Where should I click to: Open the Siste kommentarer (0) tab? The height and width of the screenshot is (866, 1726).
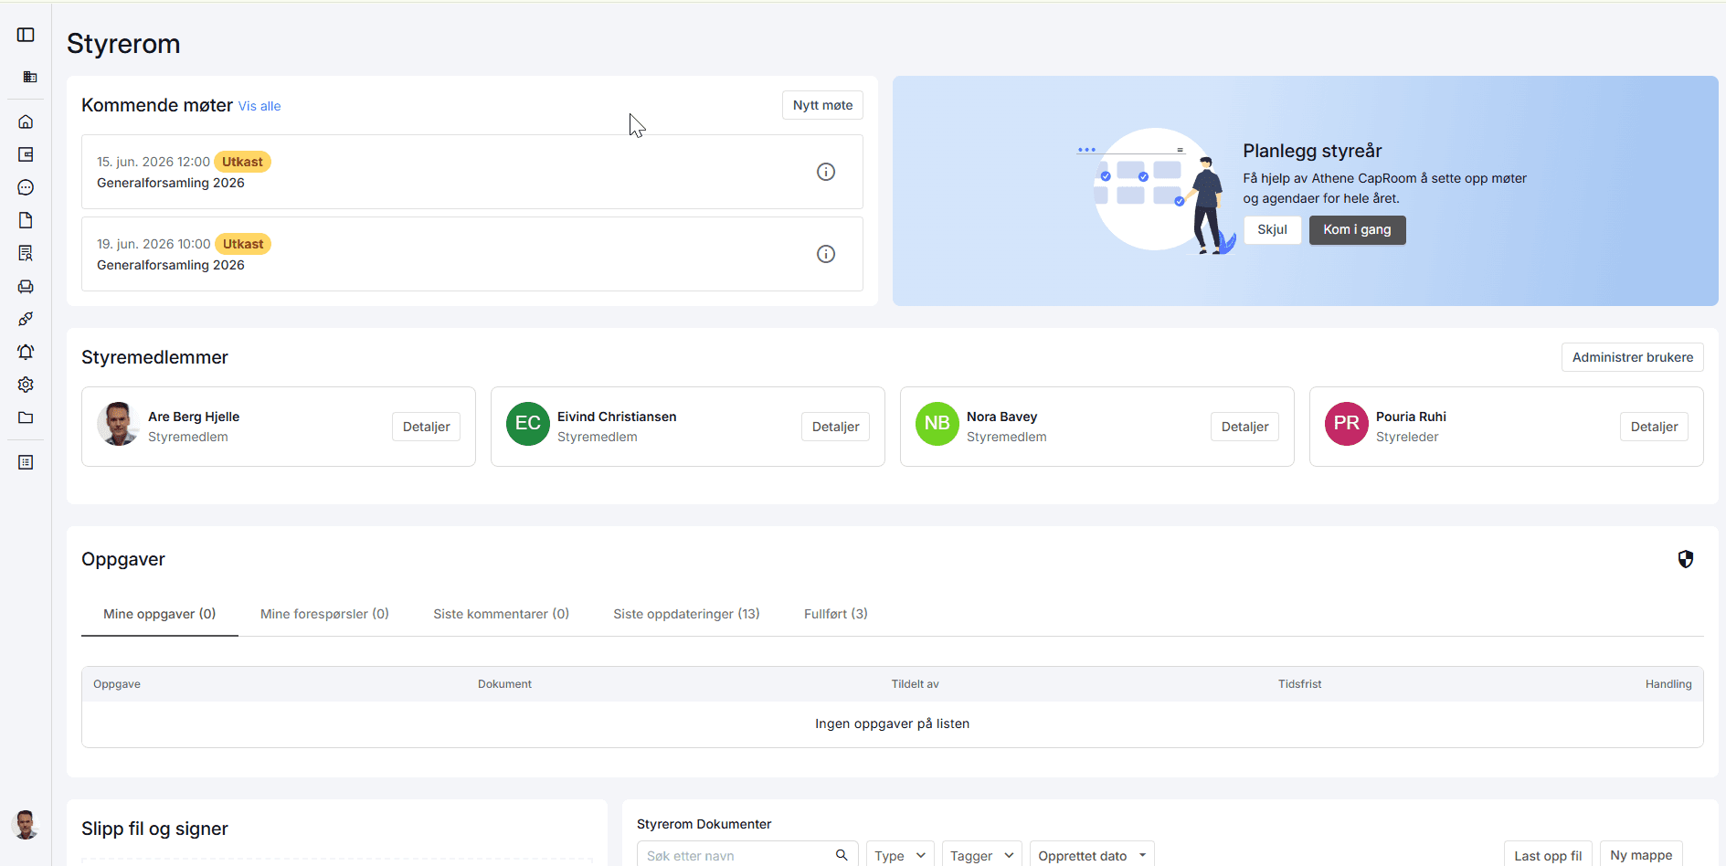[x=501, y=614]
